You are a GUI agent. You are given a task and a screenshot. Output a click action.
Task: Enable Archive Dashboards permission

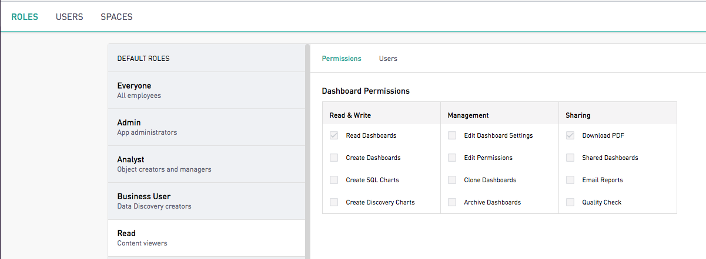coord(452,202)
